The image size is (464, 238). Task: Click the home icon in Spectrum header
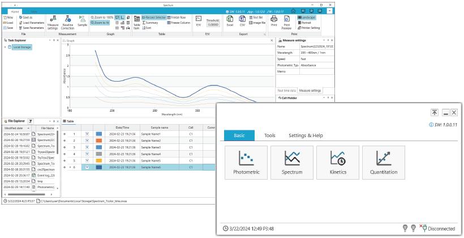[x=293, y=11]
